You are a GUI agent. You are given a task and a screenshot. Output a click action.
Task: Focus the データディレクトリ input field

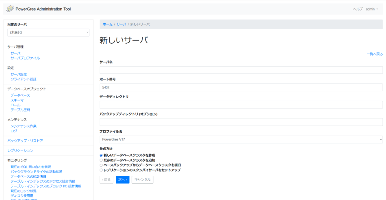[x=241, y=105]
